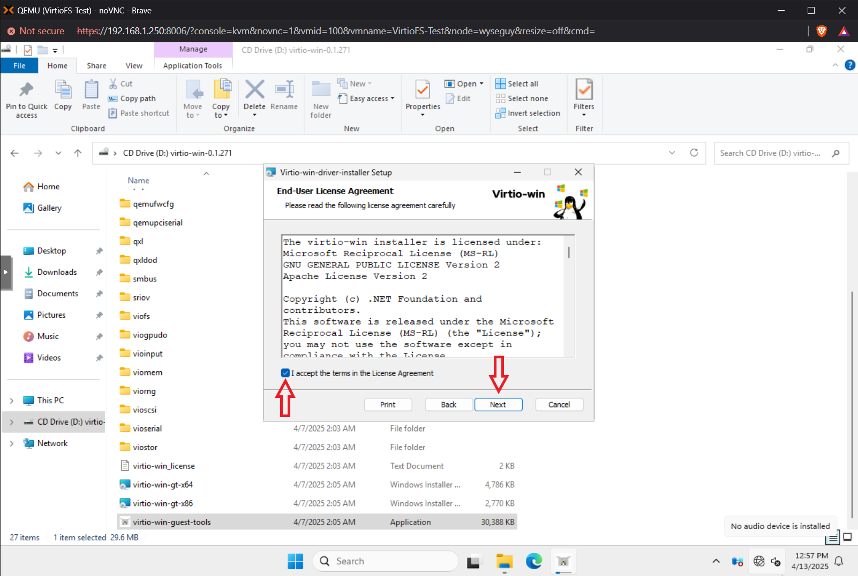The height and width of the screenshot is (576, 858).
Task: Click the Copy ribbon icon
Action: [63, 90]
